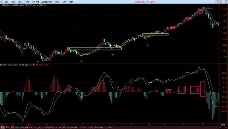Switch indicator to DMI
This screenshot has width=228, height=129.
(x=22, y=127)
